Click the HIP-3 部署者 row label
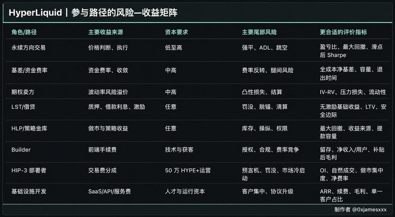The height and width of the screenshot is (217, 395). [29, 170]
